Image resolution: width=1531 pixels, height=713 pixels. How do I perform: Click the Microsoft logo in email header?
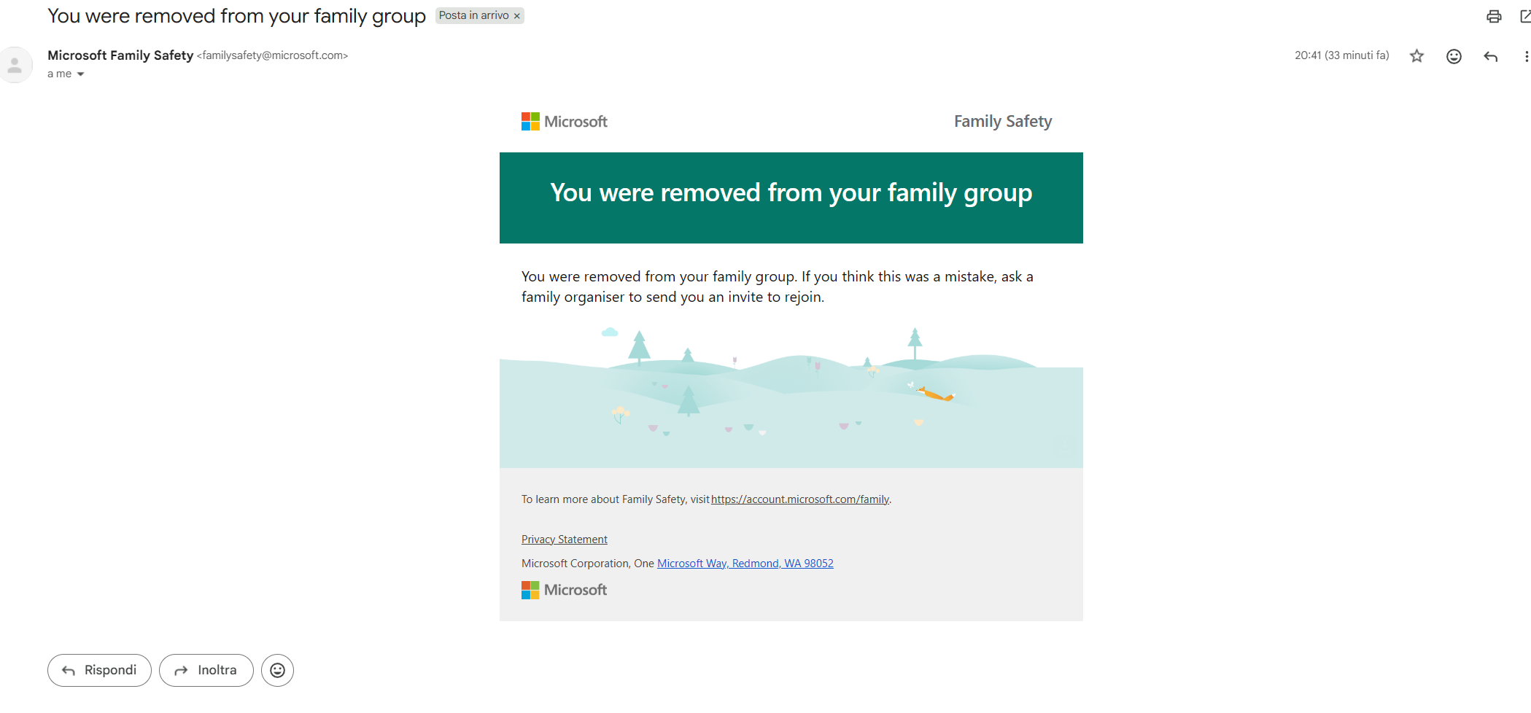(565, 122)
